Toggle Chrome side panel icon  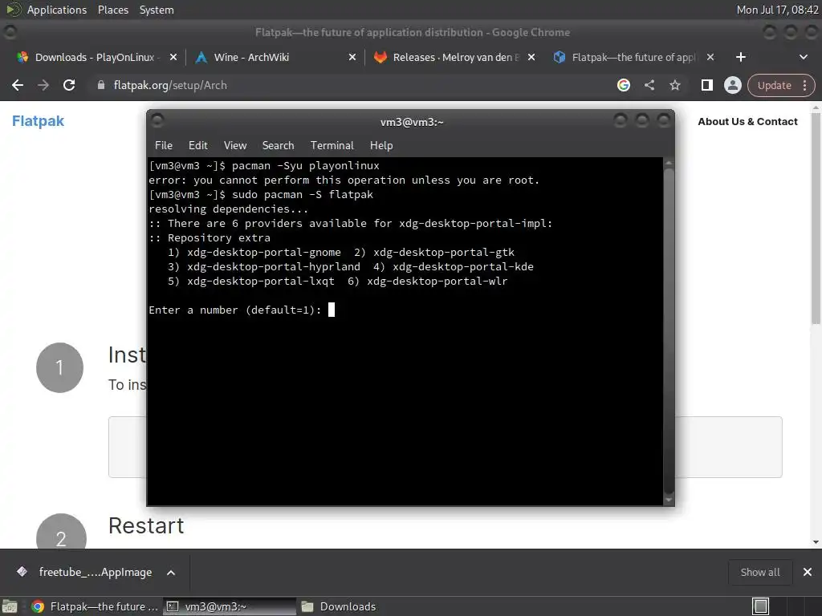[706, 85]
